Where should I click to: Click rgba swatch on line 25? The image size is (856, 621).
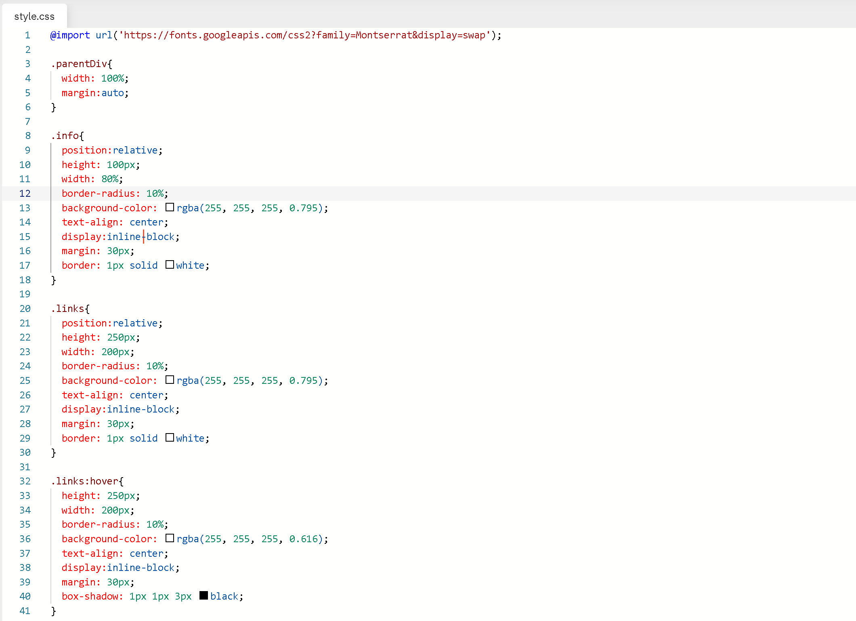170,380
